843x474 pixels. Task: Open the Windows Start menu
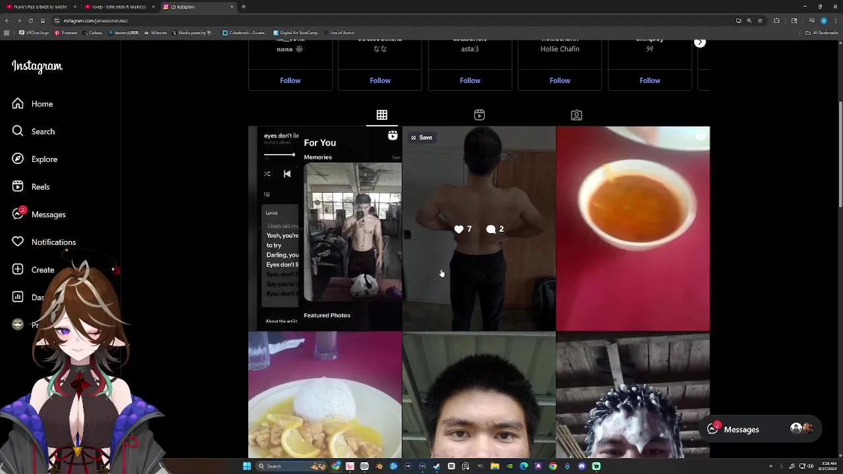tap(246, 466)
